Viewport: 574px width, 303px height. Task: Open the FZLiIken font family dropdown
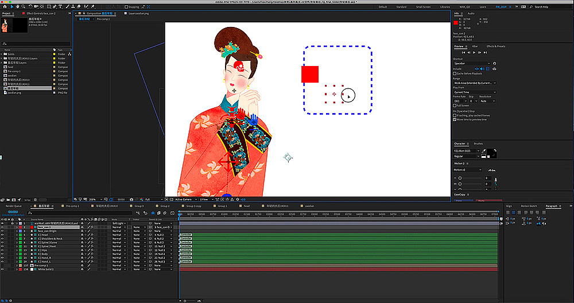coord(467,150)
